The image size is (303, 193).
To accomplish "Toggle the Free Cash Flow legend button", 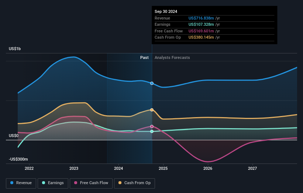I will pyautogui.click(x=91, y=183).
